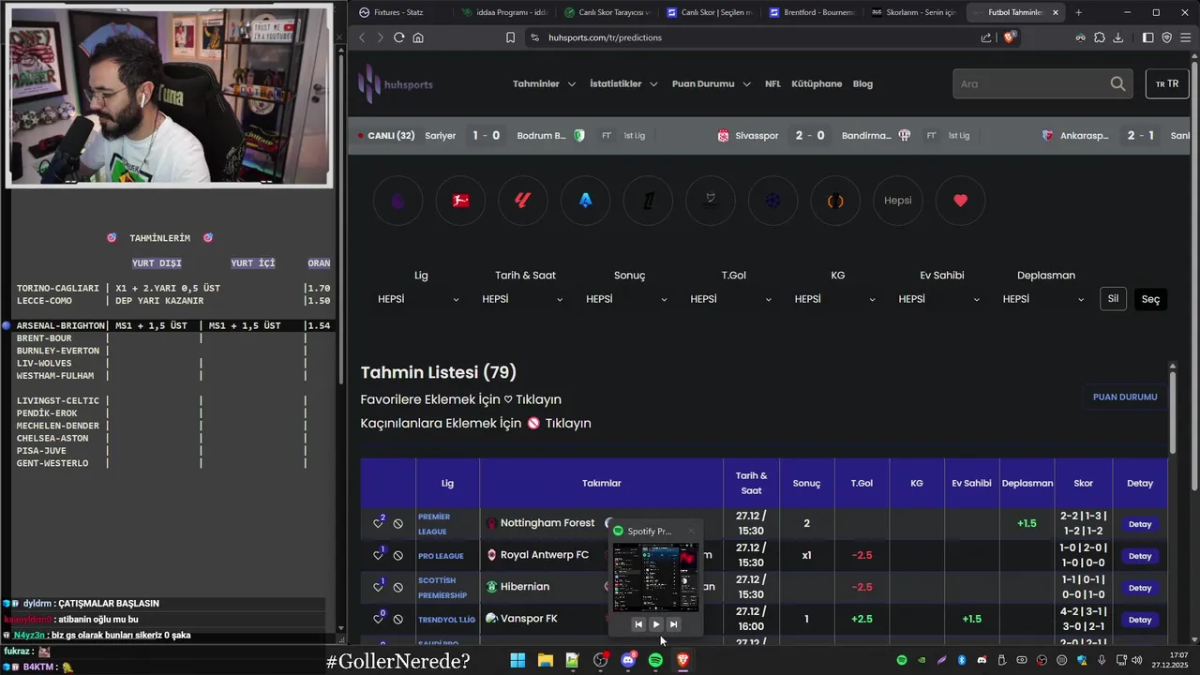The height and width of the screenshot is (675, 1200).
Task: Click the huhsports logo
Action: [x=395, y=83]
